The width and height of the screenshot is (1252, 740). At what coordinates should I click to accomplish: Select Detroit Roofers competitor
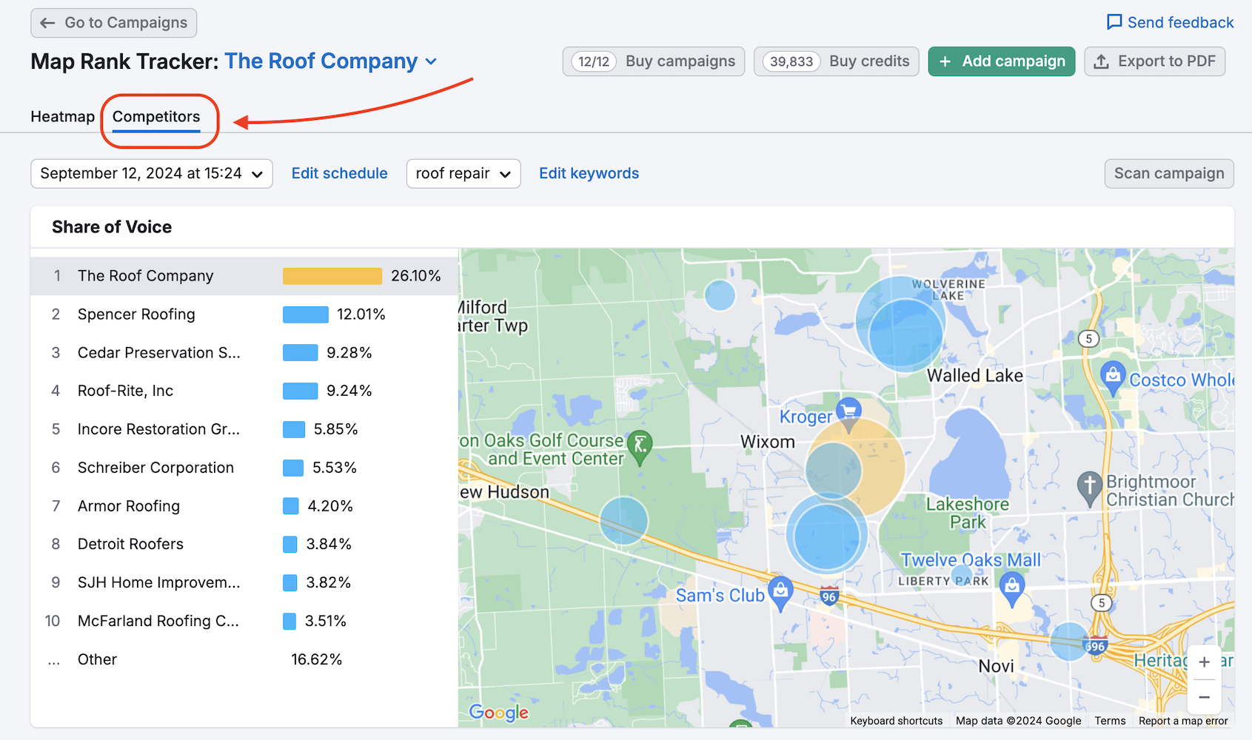tap(244, 544)
